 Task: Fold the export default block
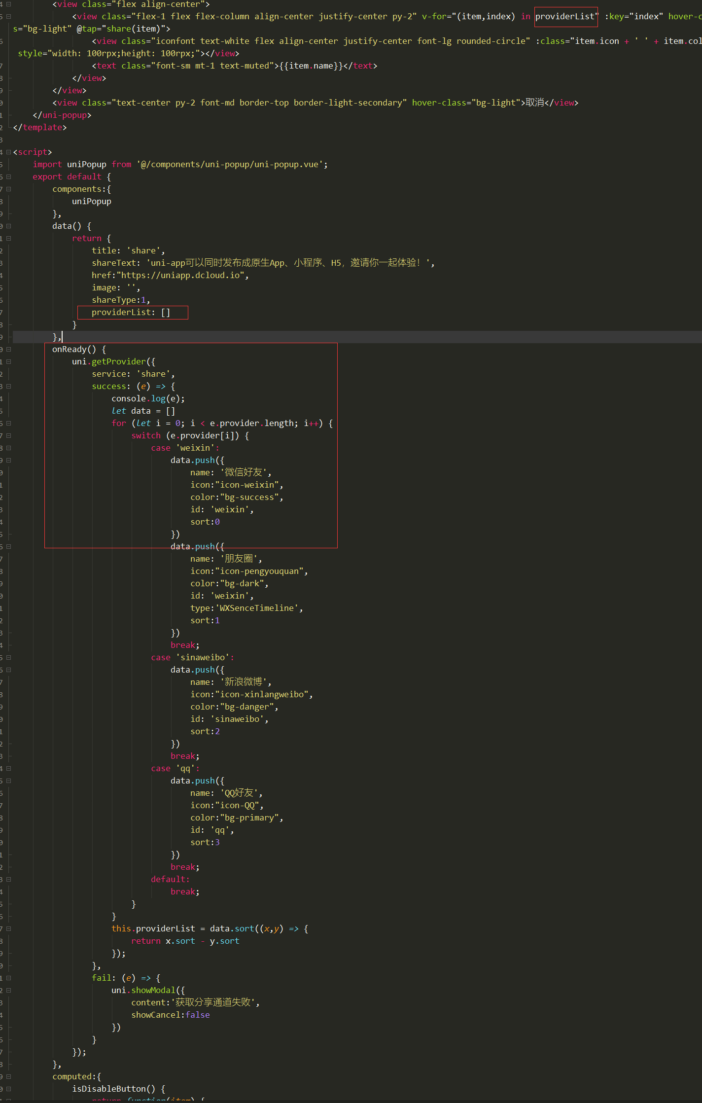pos(8,177)
